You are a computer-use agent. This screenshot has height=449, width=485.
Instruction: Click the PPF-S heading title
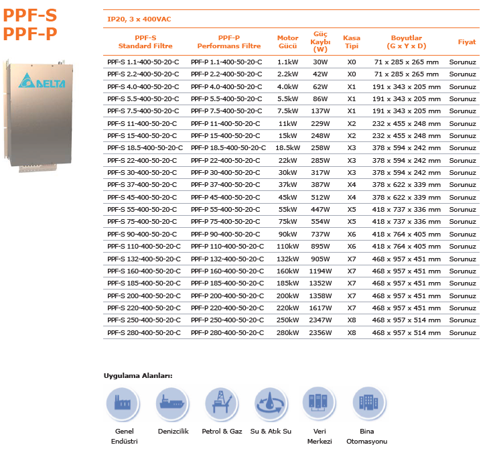(30, 15)
